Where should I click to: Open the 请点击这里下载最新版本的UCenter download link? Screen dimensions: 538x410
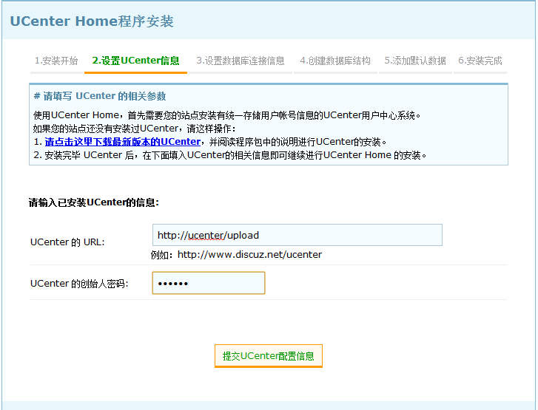tap(123, 142)
